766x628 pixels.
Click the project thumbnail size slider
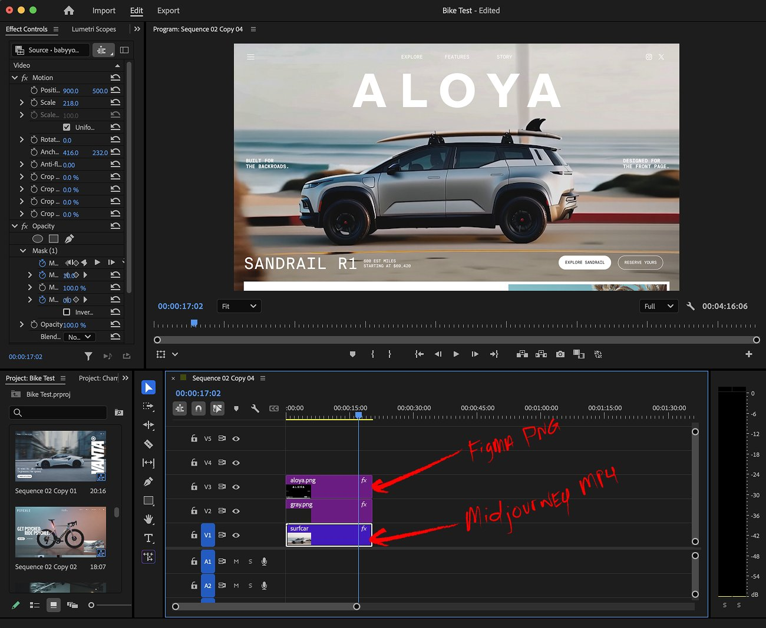point(91,605)
